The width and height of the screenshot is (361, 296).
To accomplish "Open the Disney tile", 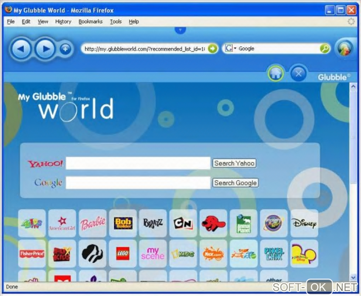I will click(304, 223).
